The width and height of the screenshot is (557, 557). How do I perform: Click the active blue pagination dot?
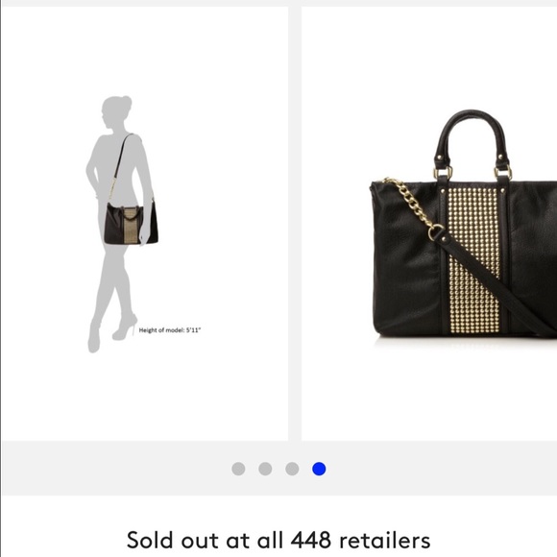click(319, 469)
